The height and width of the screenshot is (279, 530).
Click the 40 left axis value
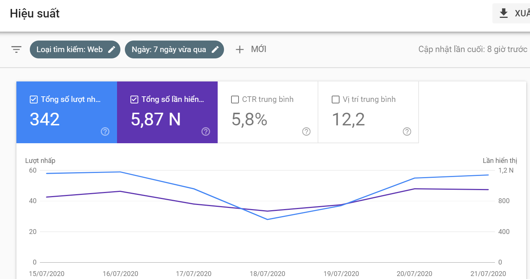[x=33, y=201]
